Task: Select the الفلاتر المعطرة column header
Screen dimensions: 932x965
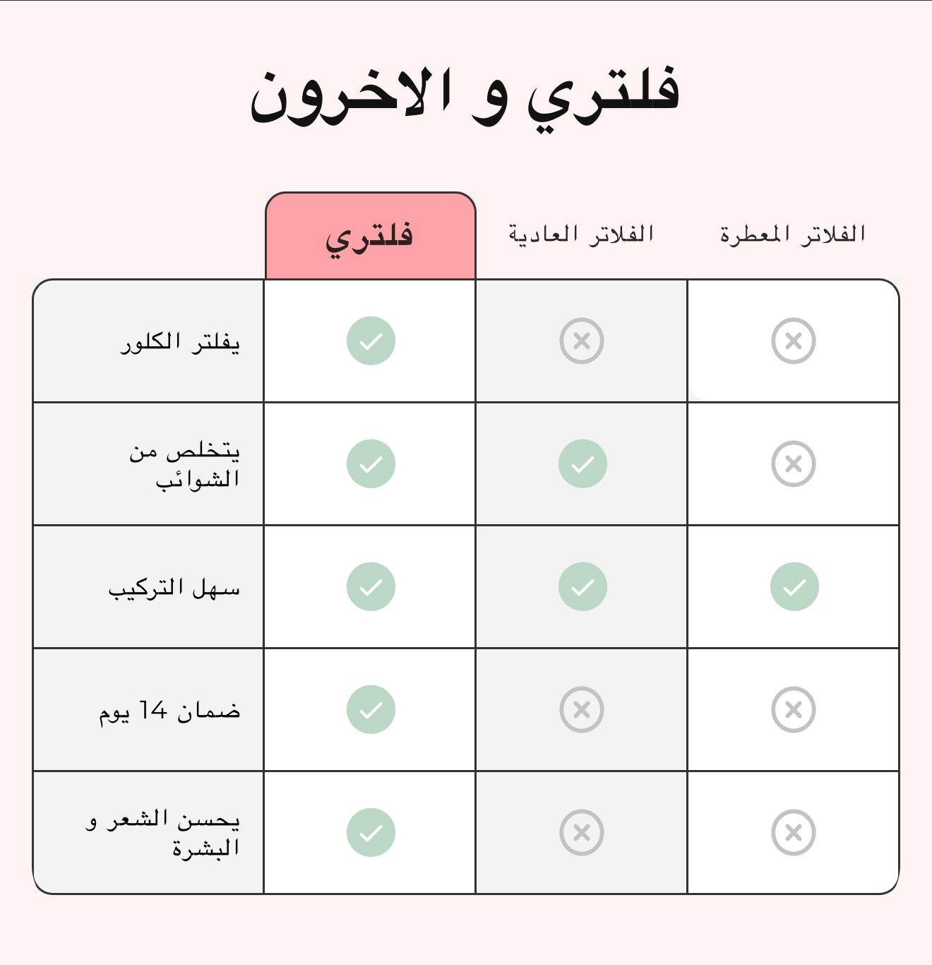Action: point(793,233)
